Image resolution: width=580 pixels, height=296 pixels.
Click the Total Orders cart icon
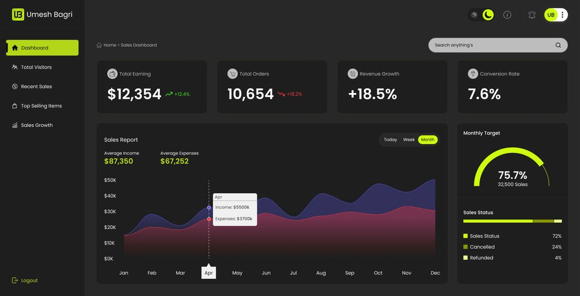coord(233,74)
